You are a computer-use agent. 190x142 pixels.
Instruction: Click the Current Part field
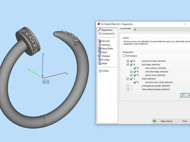click(161, 29)
